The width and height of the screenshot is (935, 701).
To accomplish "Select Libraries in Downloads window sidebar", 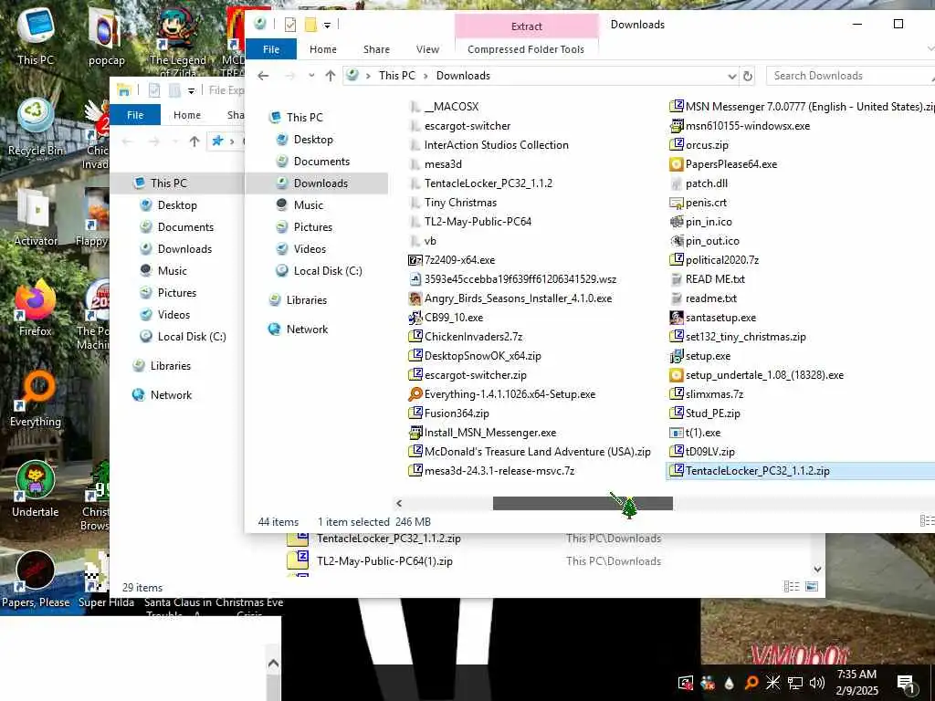I will pyautogui.click(x=306, y=299).
